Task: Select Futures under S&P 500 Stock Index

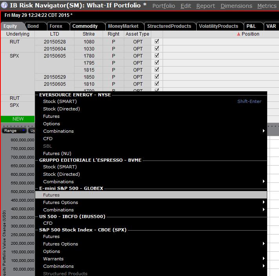Action: (151, 236)
